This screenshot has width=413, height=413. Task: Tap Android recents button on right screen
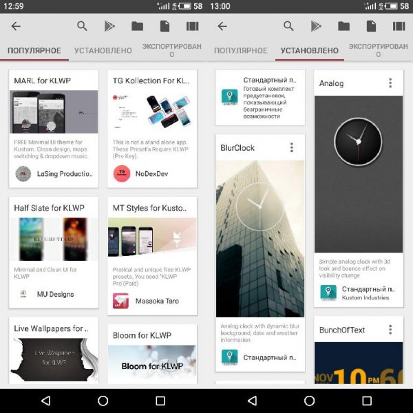367,401
